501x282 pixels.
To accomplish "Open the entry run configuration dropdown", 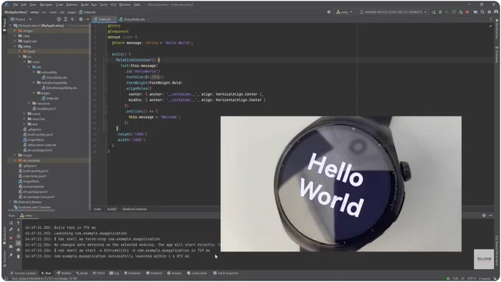I will coord(344,12).
